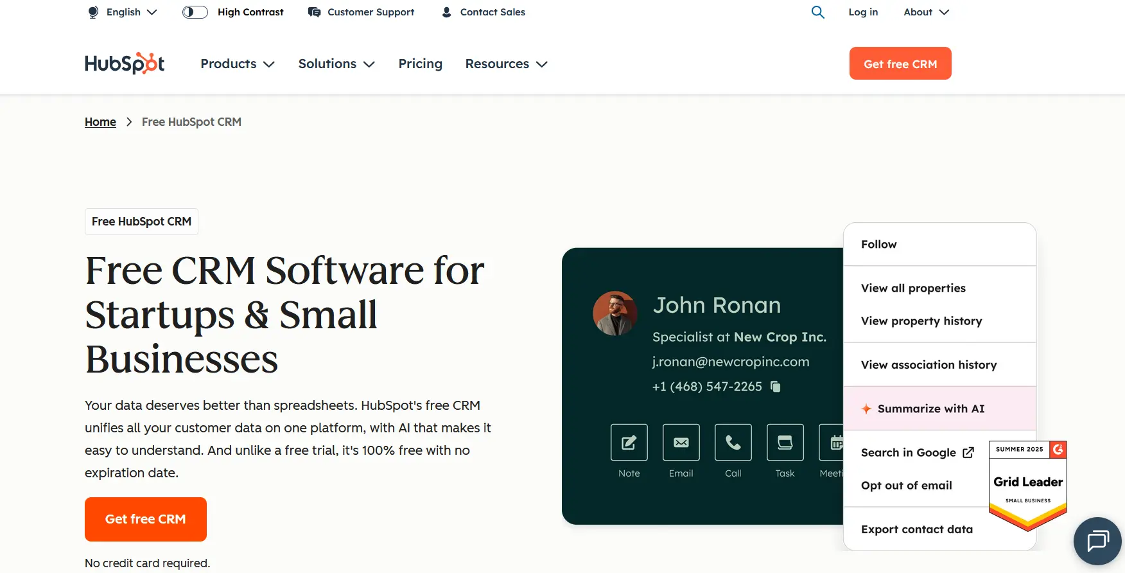Click the main Free CRM Software heading
The image size is (1125, 573).
click(x=285, y=314)
